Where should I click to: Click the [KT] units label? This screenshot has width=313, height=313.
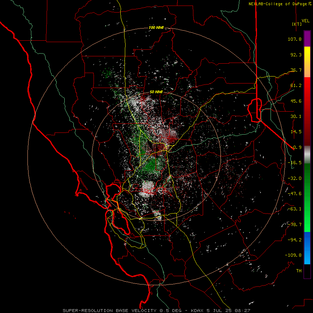pyautogui.click(x=297, y=24)
